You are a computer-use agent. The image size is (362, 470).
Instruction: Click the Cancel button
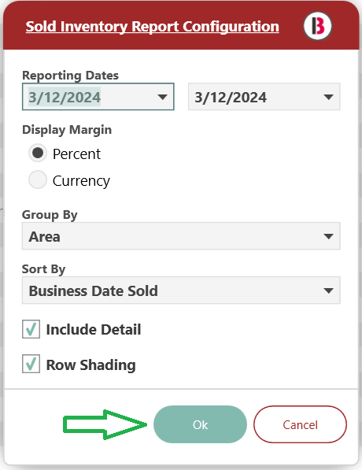coord(301,424)
